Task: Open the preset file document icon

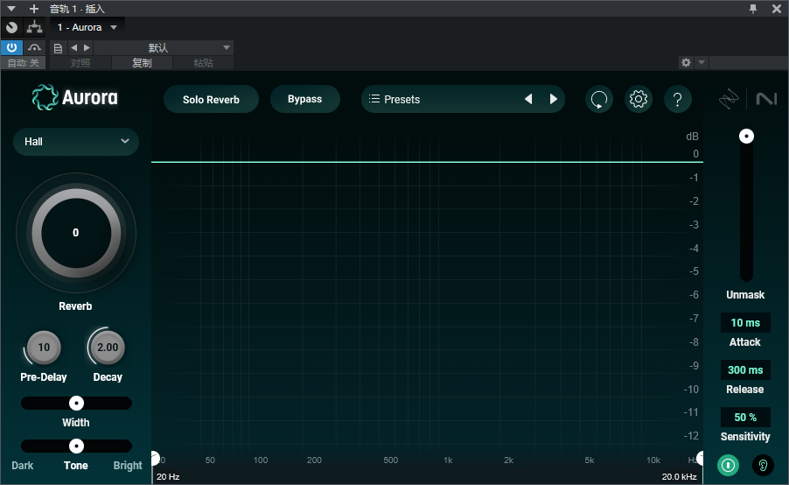Action: (58, 48)
